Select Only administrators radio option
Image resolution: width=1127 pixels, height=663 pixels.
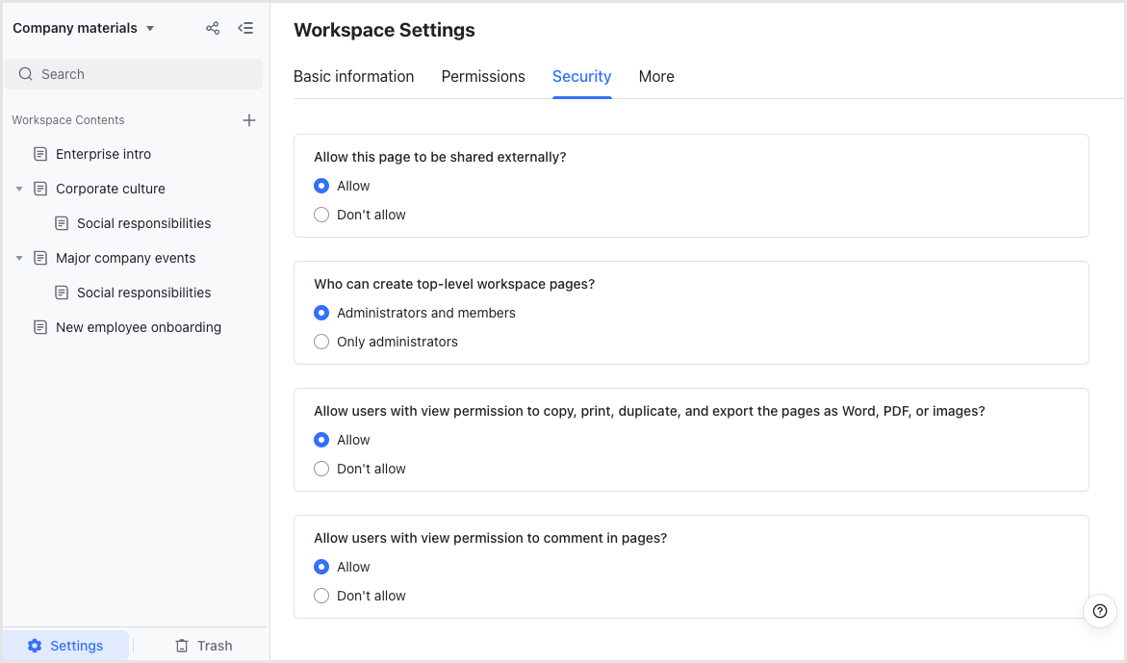click(321, 342)
